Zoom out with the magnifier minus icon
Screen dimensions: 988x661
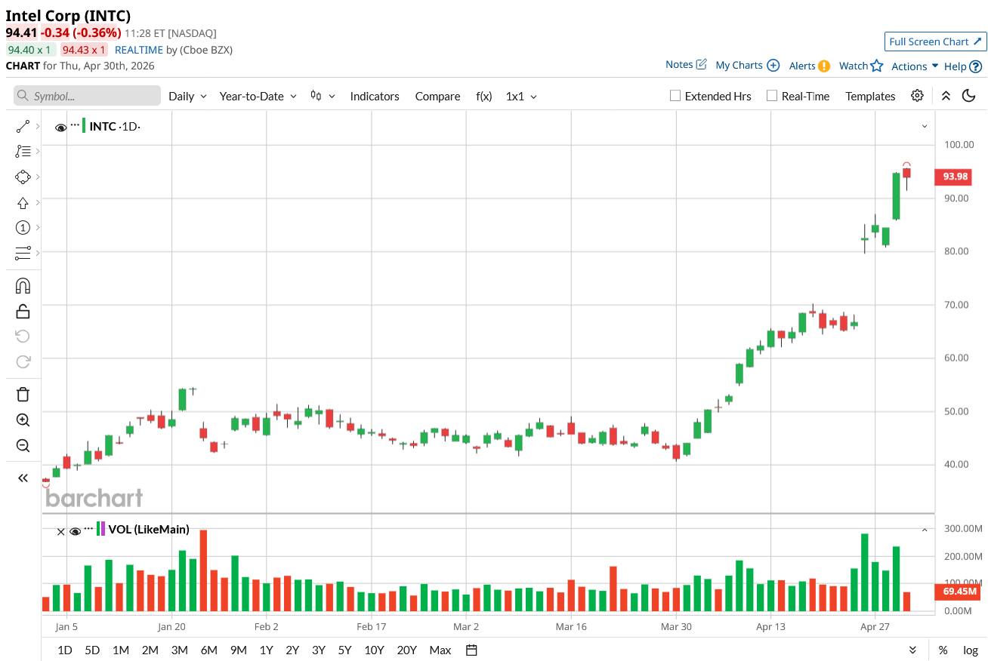[x=23, y=445]
